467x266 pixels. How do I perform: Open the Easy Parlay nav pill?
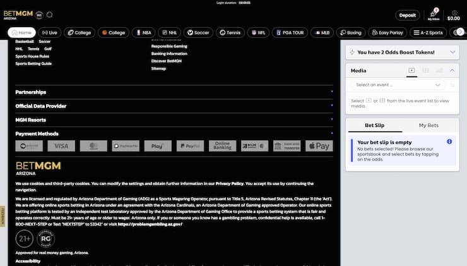[x=387, y=32]
